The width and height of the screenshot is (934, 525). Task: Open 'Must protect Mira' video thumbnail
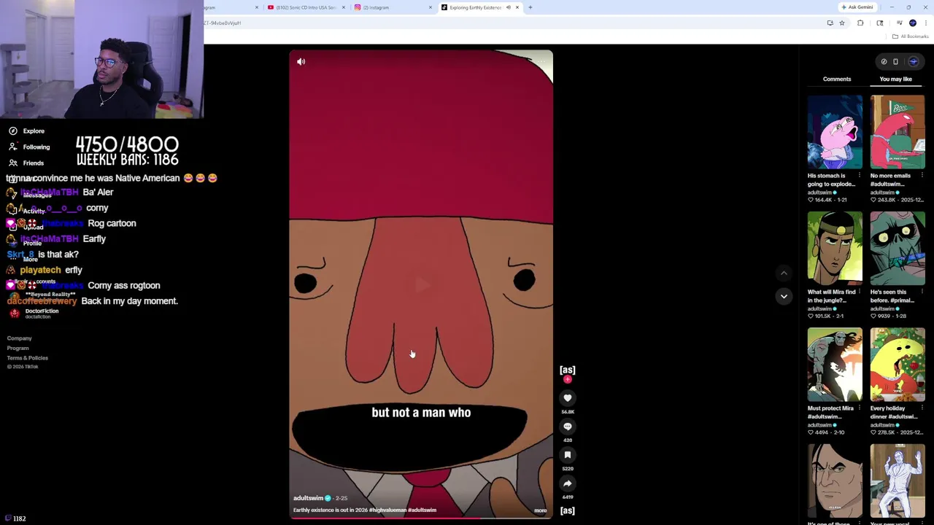click(835, 365)
